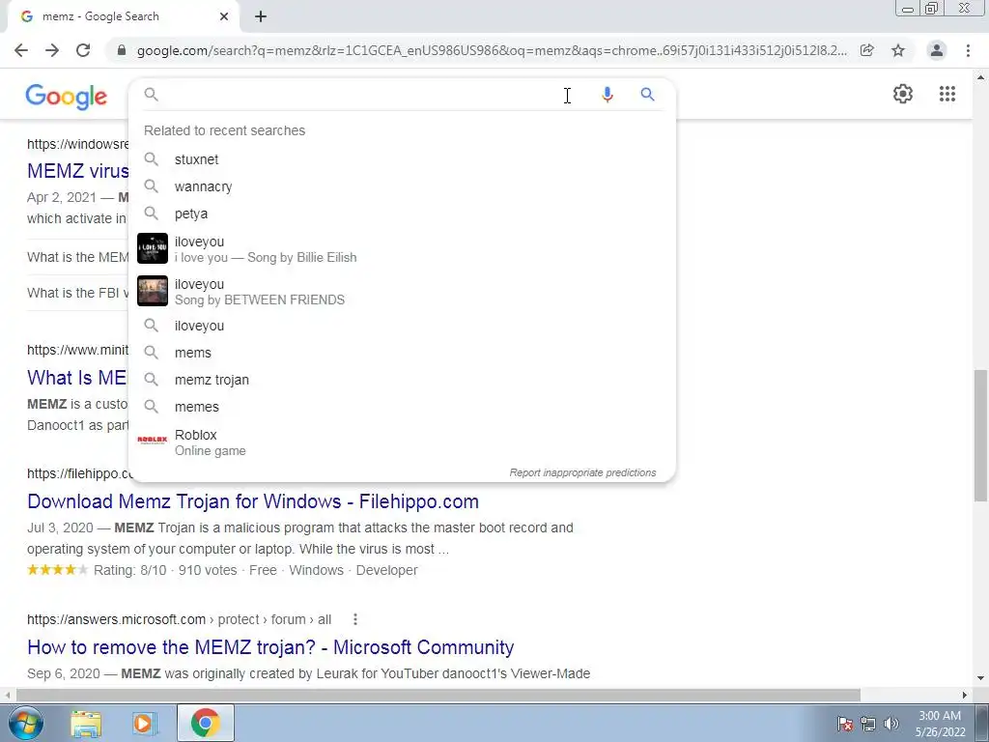
Task: Expand the What is the FBI question
Action: click(77, 293)
